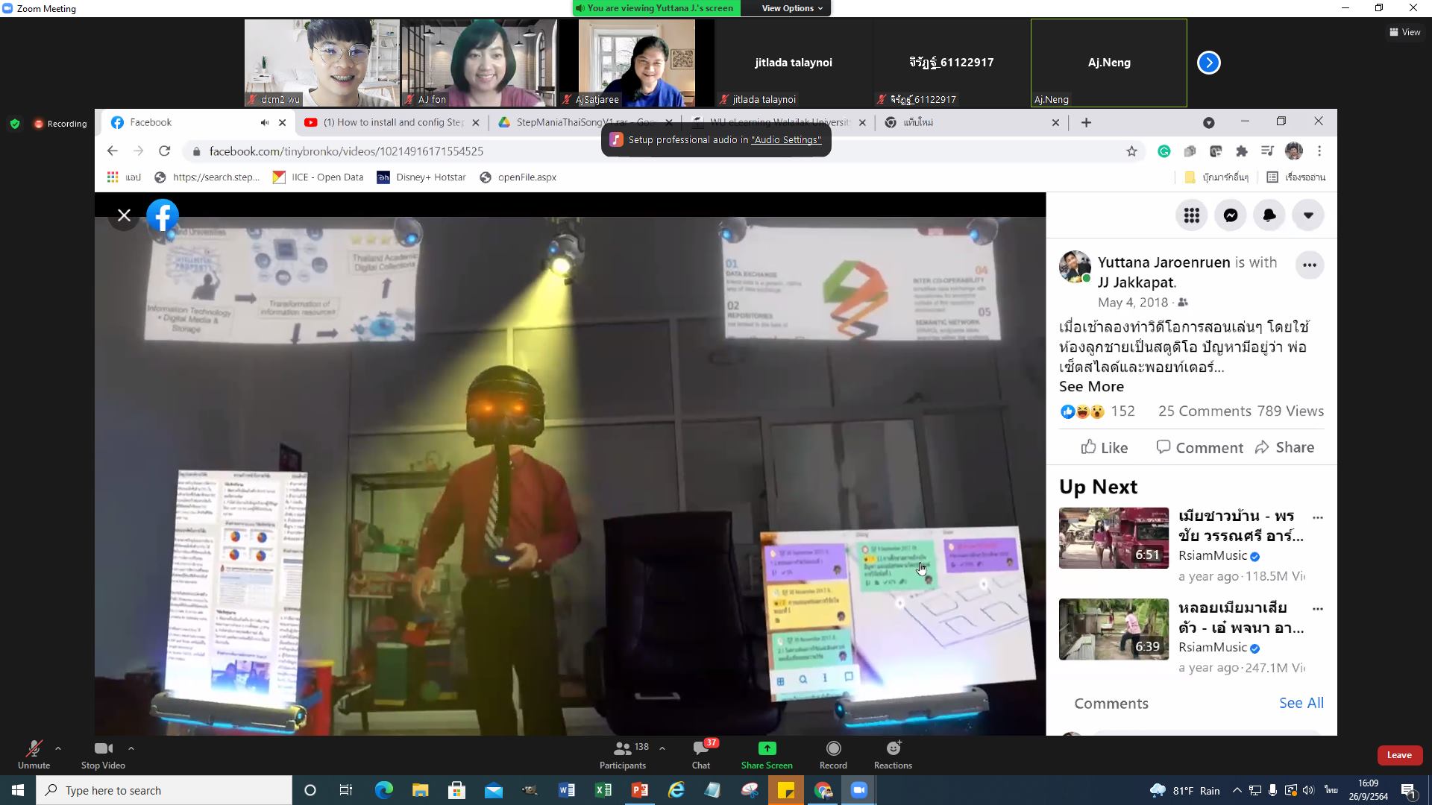The image size is (1432, 805).
Task: Open the View Options dropdown
Action: pos(791,8)
